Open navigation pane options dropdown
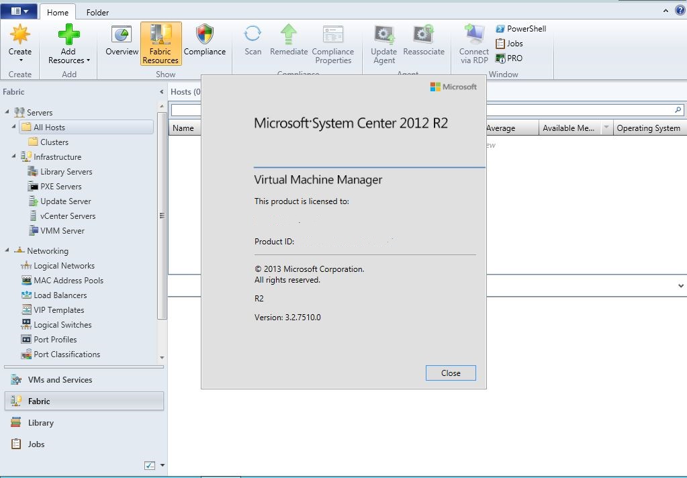Viewport: 687px width, 478px height. tap(163, 465)
